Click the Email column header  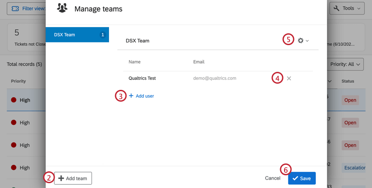199,62
